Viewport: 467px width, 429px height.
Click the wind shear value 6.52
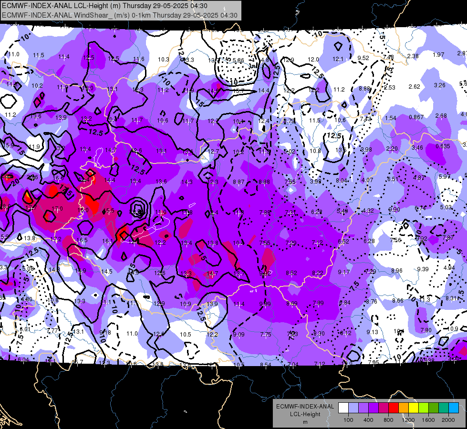point(343,241)
